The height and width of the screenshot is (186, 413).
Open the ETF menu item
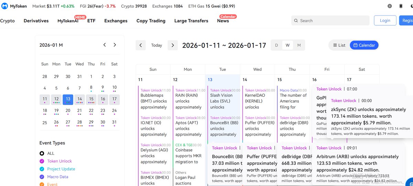coord(91,21)
